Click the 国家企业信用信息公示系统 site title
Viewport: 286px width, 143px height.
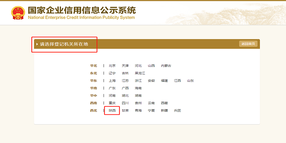(82, 10)
